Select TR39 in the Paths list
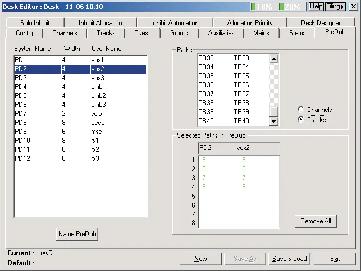 (x=234, y=112)
